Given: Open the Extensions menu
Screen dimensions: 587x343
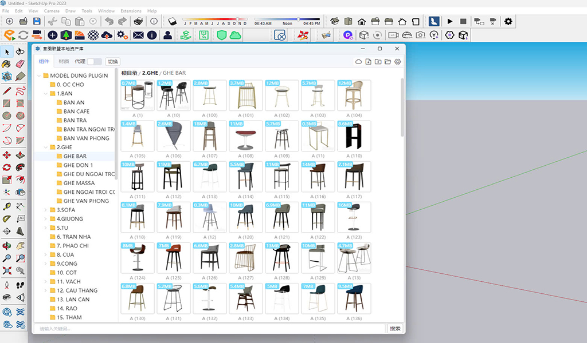Looking at the screenshot, I should (x=131, y=11).
